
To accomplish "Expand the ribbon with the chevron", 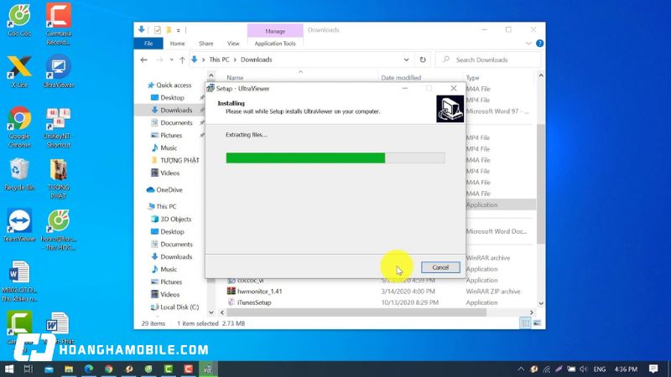I will point(528,44).
